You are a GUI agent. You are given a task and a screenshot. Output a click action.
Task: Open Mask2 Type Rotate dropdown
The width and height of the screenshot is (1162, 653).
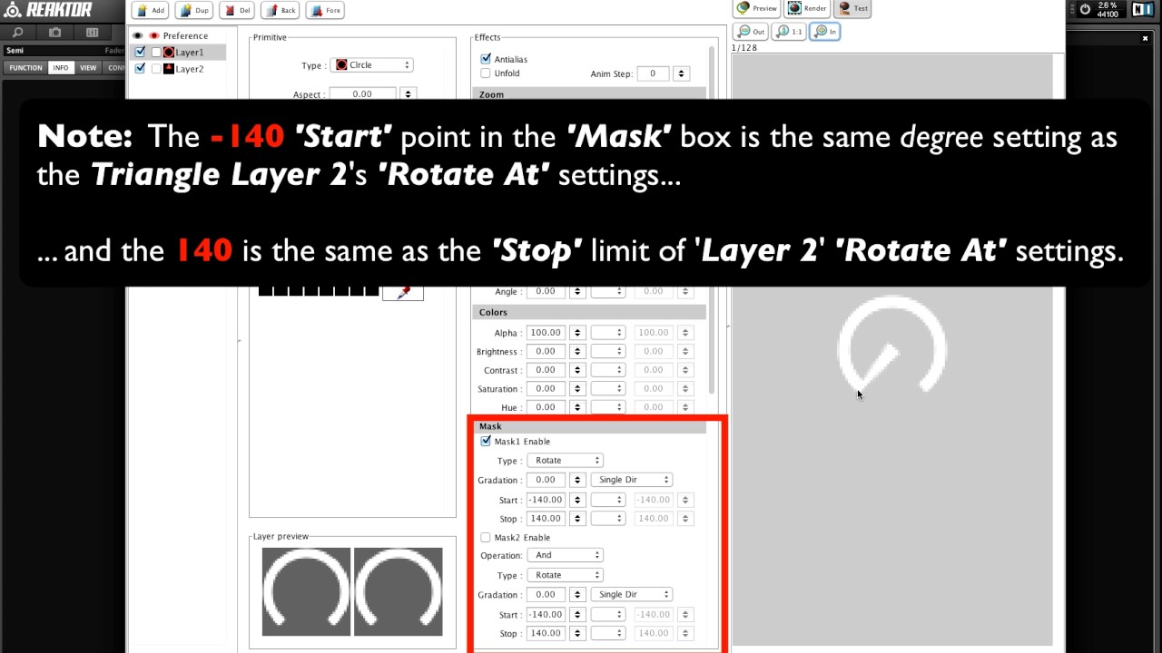[565, 575]
